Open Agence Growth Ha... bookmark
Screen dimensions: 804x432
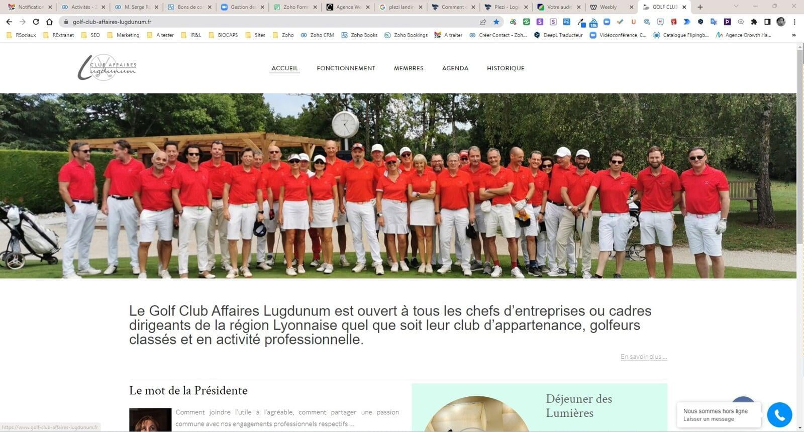tap(743, 35)
